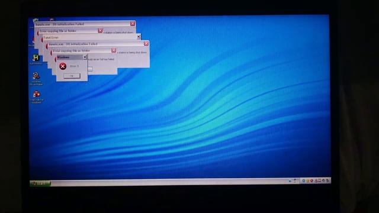Close the rearmost Error copying file dialog
This screenshot has height=213, width=379.
point(100,30)
